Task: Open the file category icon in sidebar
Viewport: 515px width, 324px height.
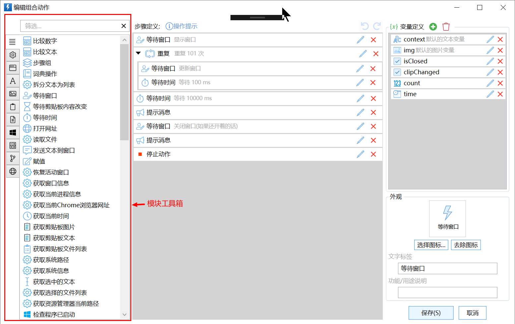Action: click(13, 119)
